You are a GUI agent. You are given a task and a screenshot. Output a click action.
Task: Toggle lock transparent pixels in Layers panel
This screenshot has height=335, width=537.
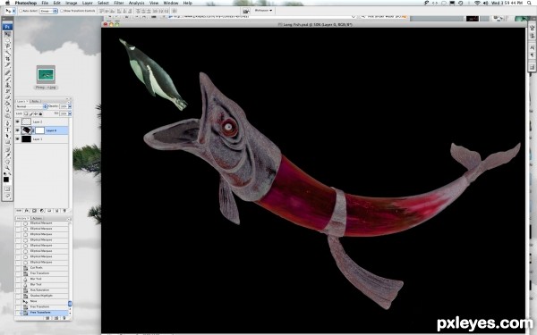pos(26,113)
